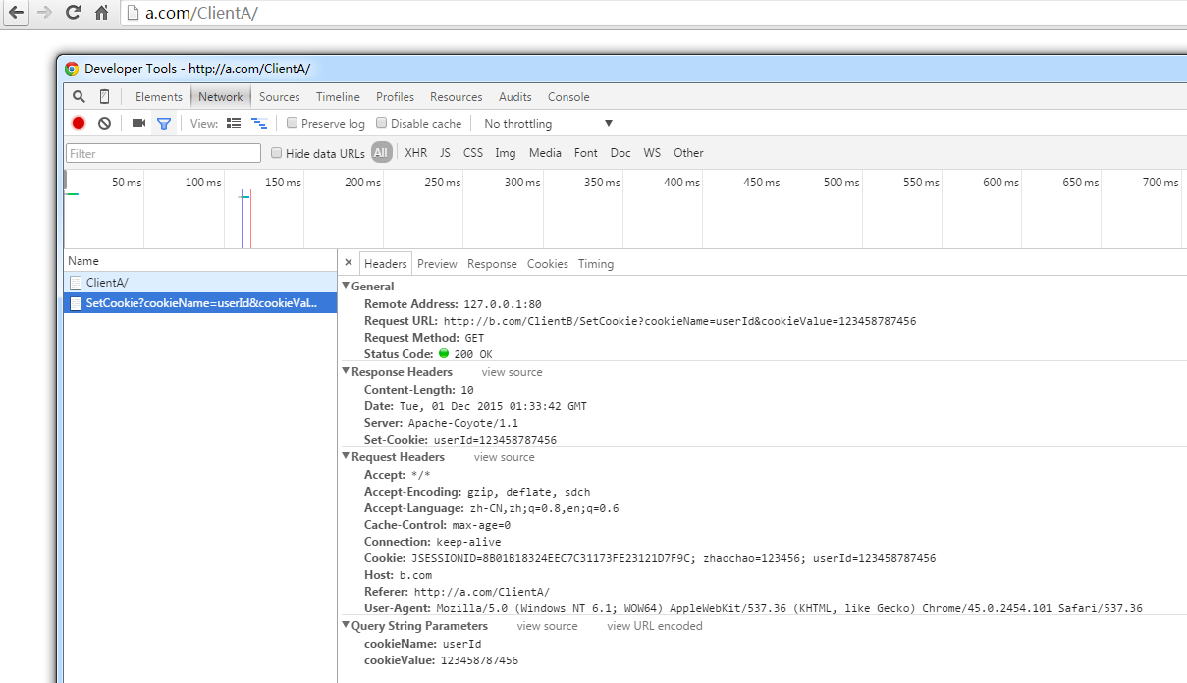1187x683 pixels.
Task: Filter requests by Doc
Action: 620,152
